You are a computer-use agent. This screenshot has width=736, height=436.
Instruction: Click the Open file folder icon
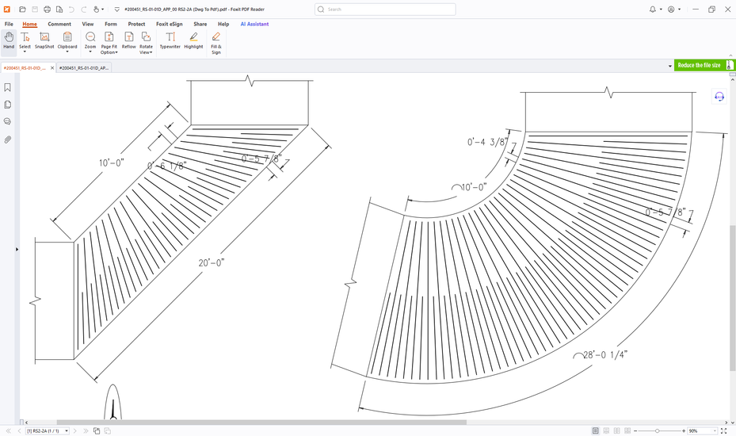point(22,10)
